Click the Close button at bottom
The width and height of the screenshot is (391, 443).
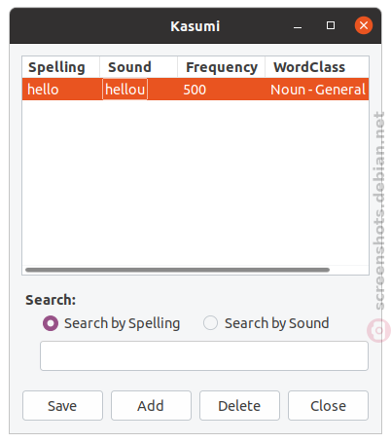point(328,405)
